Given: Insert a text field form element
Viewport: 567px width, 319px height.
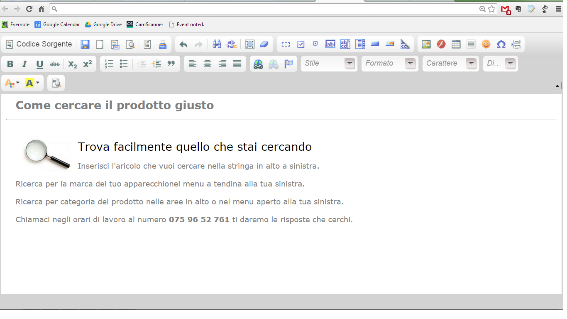Looking at the screenshot, I should click(330, 44).
